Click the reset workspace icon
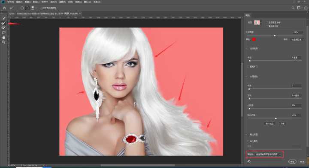This screenshot has width=309, height=168. (x=249, y=162)
